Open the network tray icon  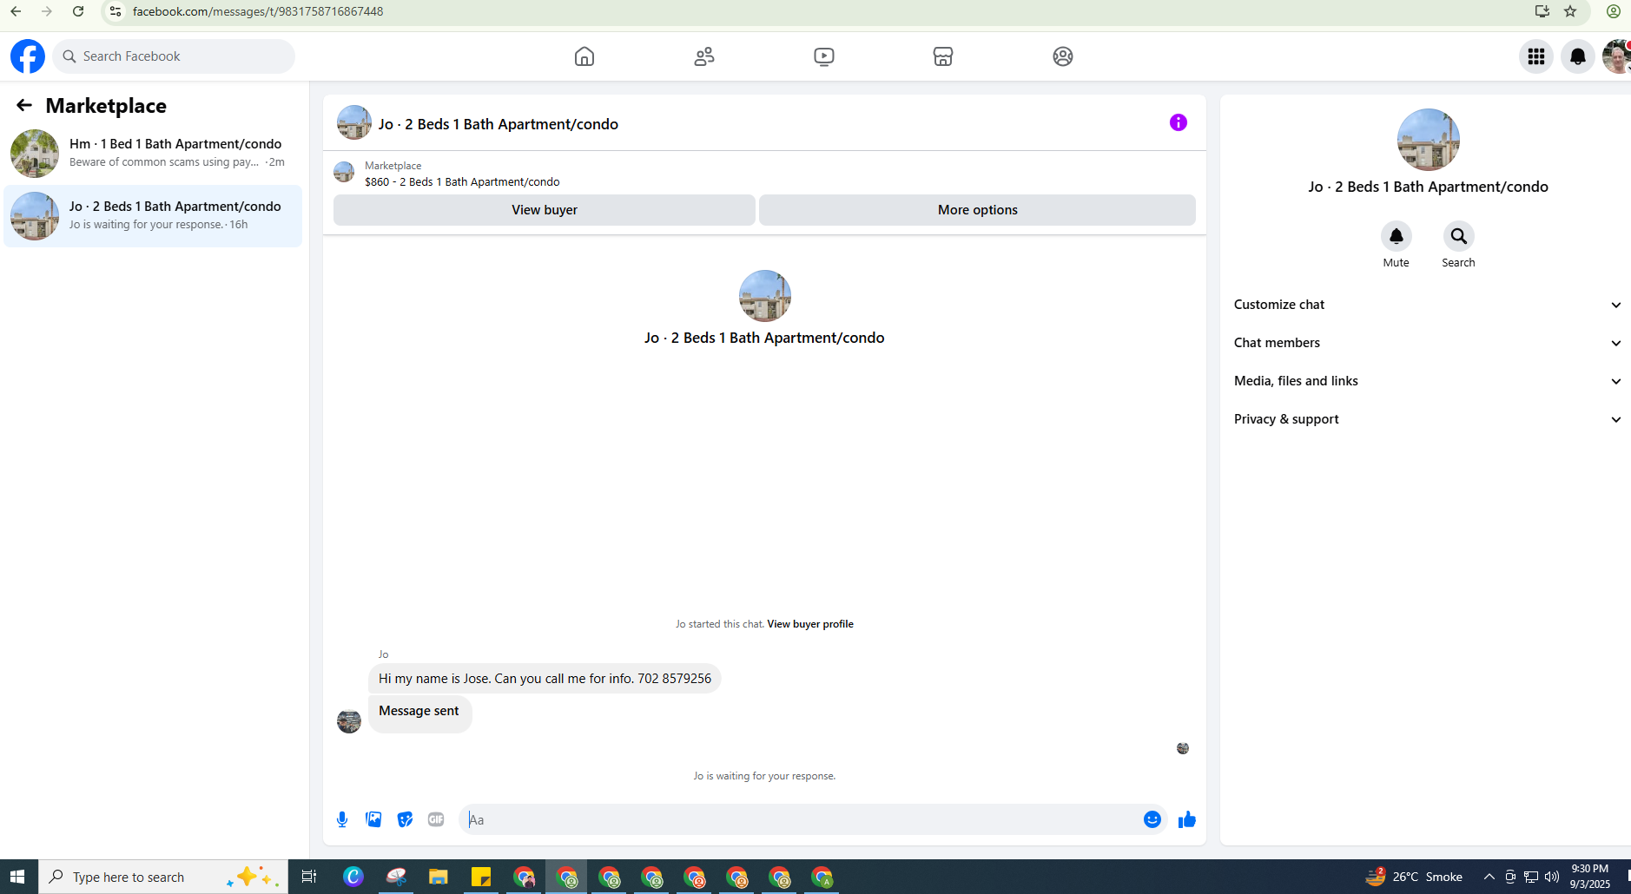pos(1531,877)
